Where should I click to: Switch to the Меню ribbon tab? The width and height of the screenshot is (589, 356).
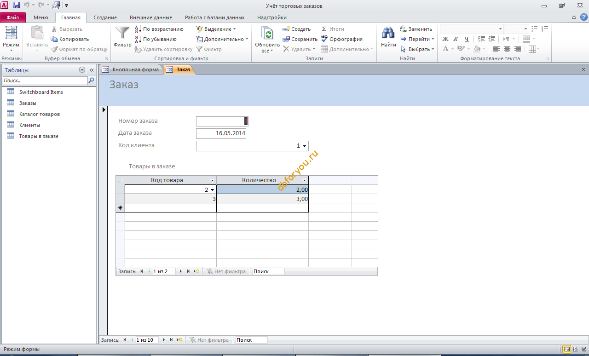coord(40,17)
